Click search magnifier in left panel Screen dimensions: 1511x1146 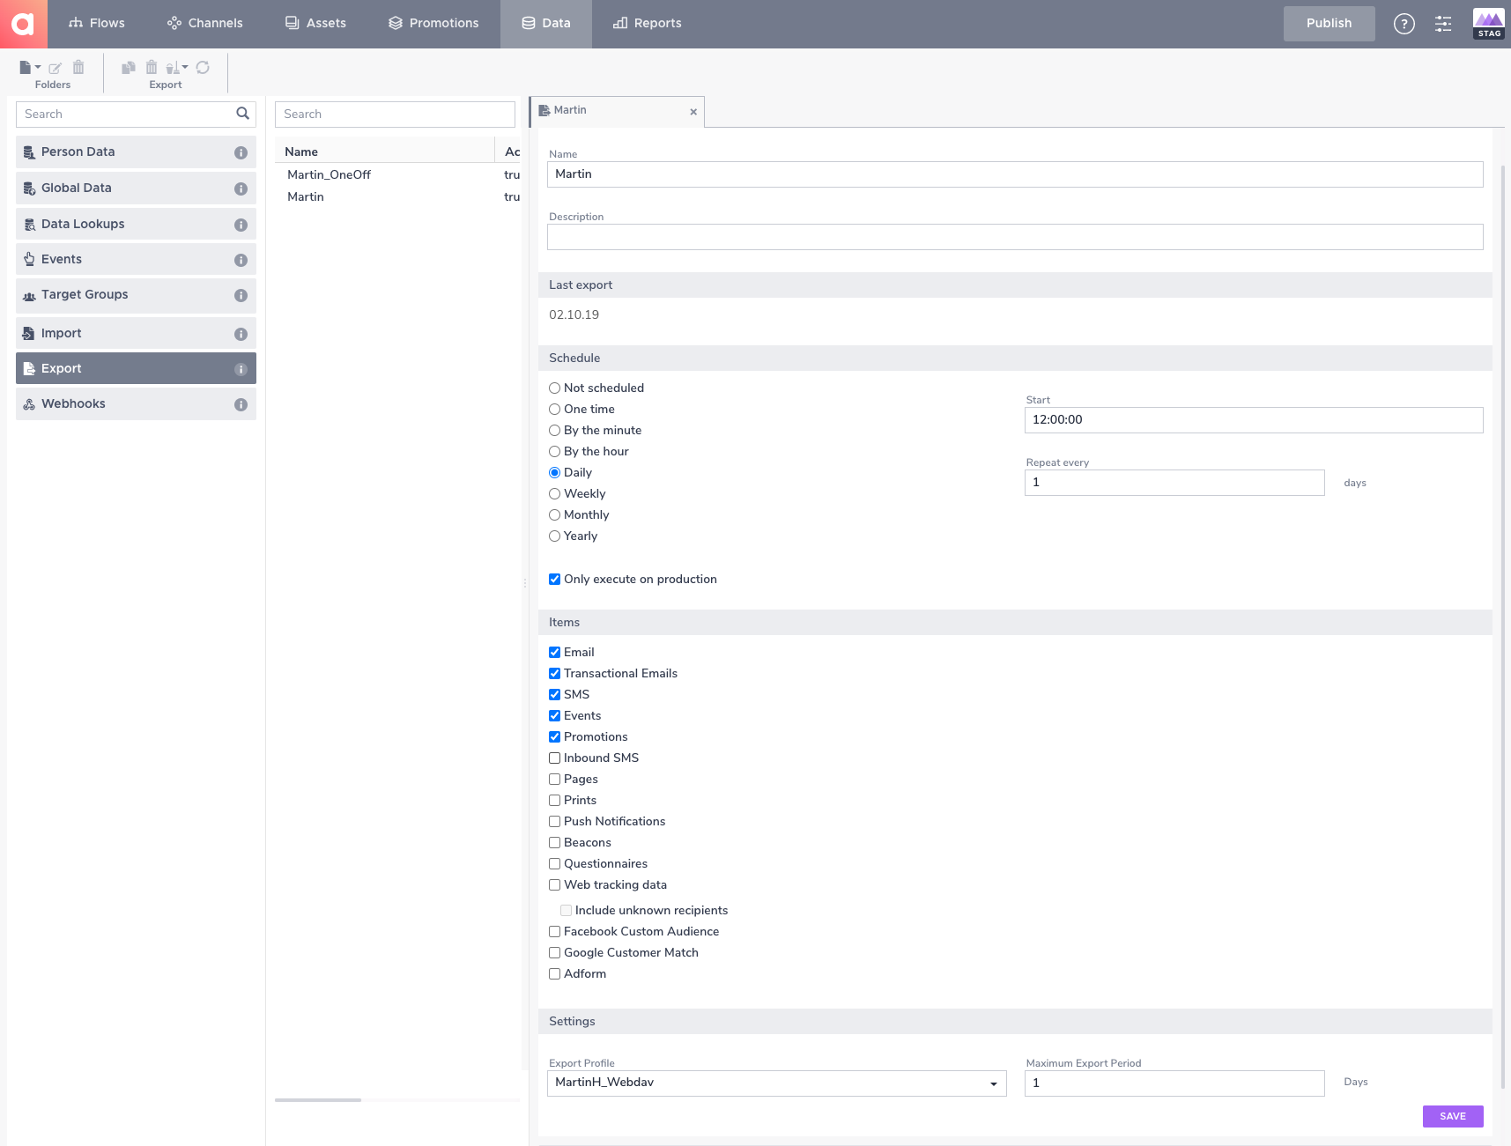(243, 114)
